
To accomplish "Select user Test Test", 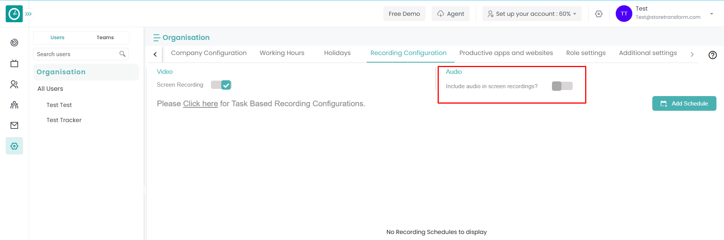I will tap(59, 105).
